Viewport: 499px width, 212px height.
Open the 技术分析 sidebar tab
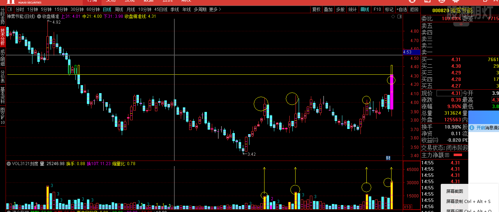pyautogui.click(x=3, y=37)
